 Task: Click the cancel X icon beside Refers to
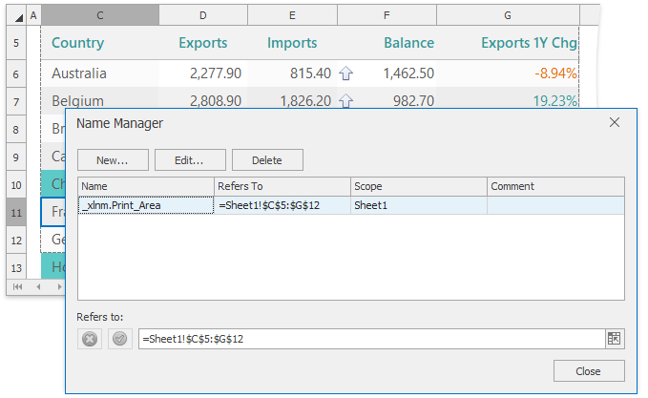(x=91, y=338)
